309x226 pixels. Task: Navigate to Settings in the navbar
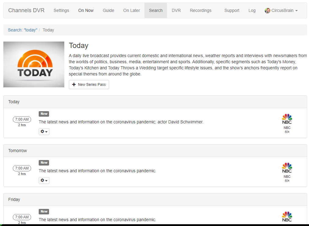click(x=61, y=10)
